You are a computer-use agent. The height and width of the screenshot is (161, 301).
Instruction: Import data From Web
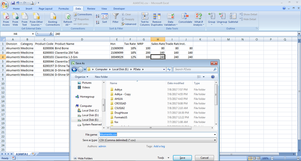pyautogui.click(x=15, y=19)
